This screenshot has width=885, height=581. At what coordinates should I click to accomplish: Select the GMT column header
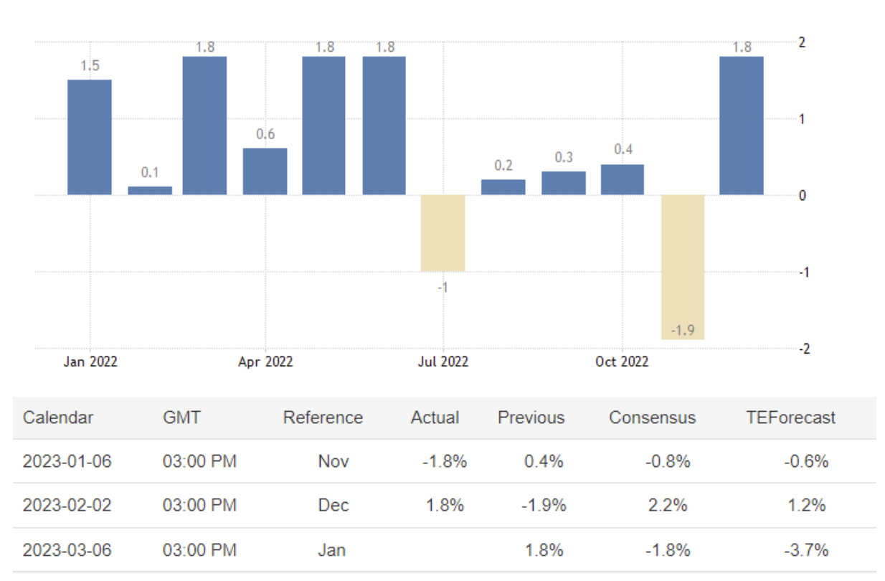pos(183,417)
